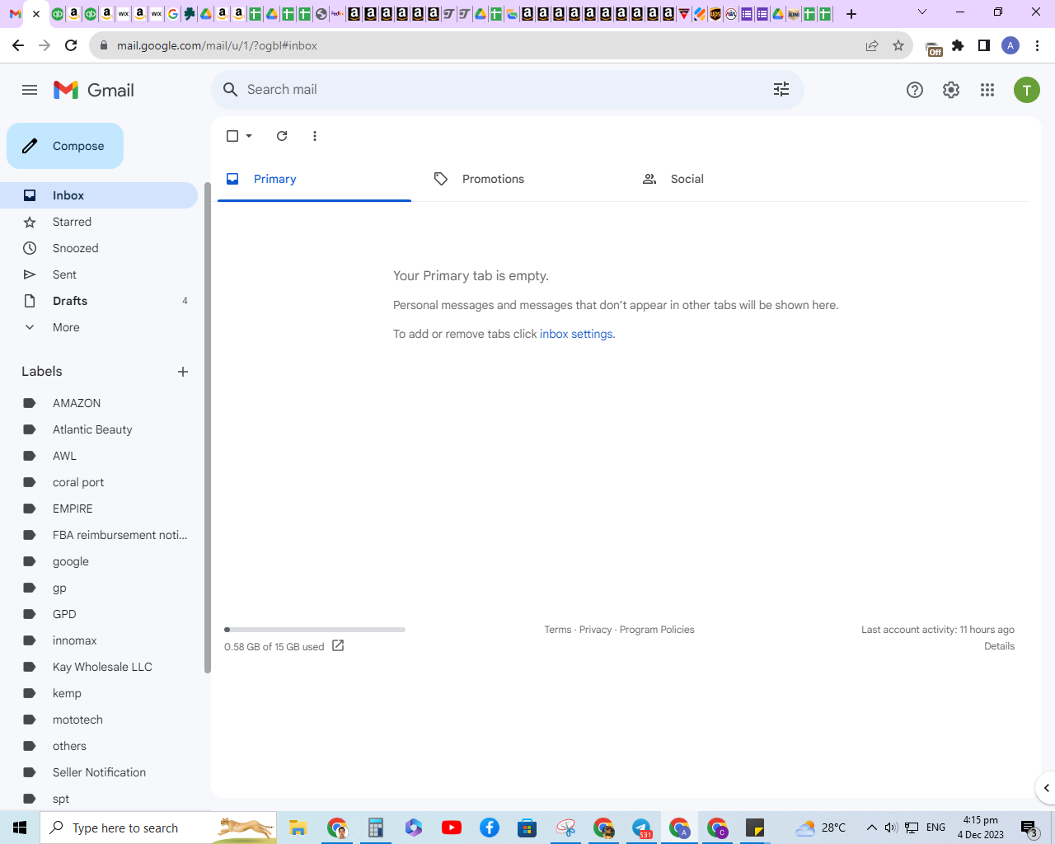Open the Inbox folder

click(x=99, y=195)
